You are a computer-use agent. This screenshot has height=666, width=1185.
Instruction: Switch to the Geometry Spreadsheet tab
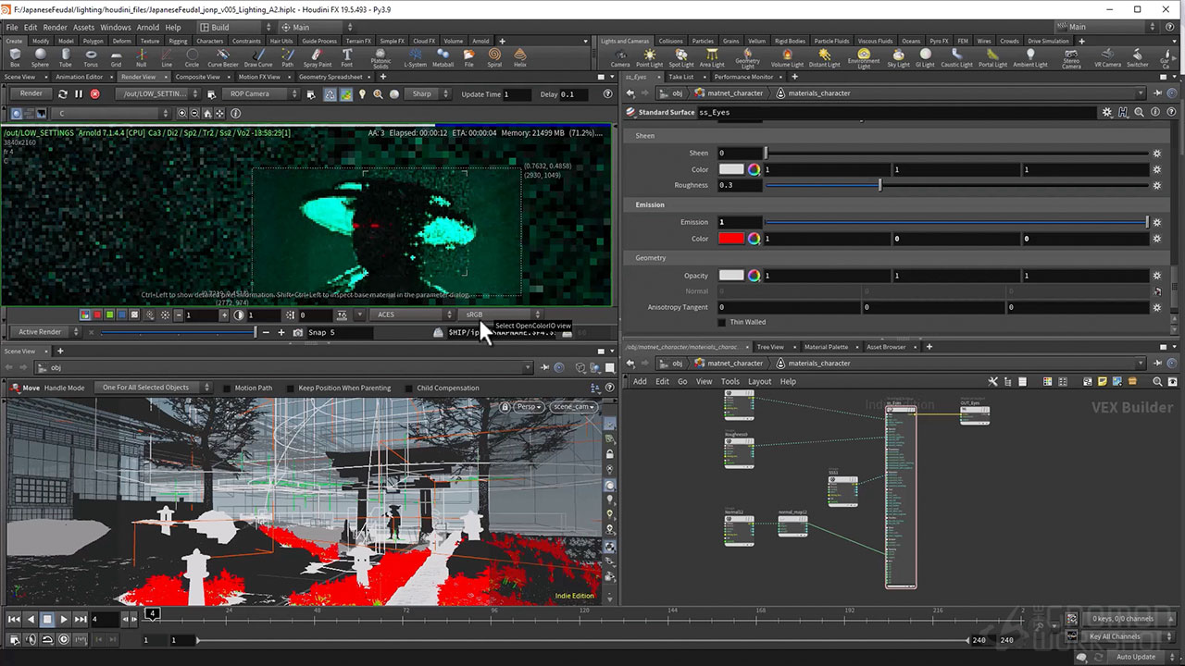coord(331,77)
